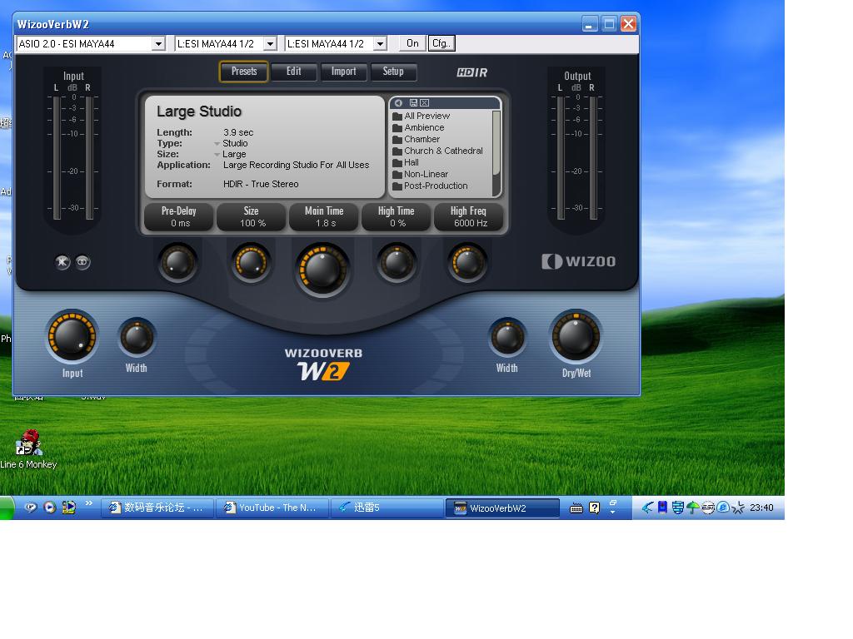Switch to the Presets tab
The width and height of the screenshot is (853, 639).
pyautogui.click(x=244, y=72)
